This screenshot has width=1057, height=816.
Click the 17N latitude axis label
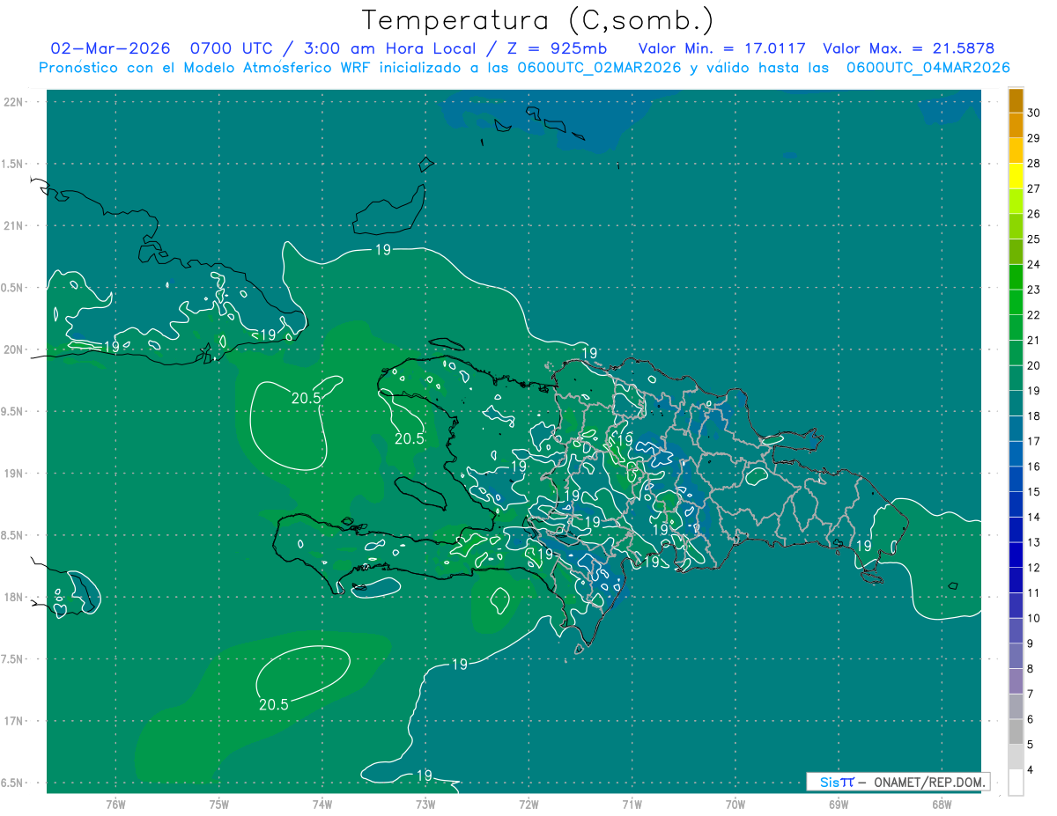click(16, 721)
